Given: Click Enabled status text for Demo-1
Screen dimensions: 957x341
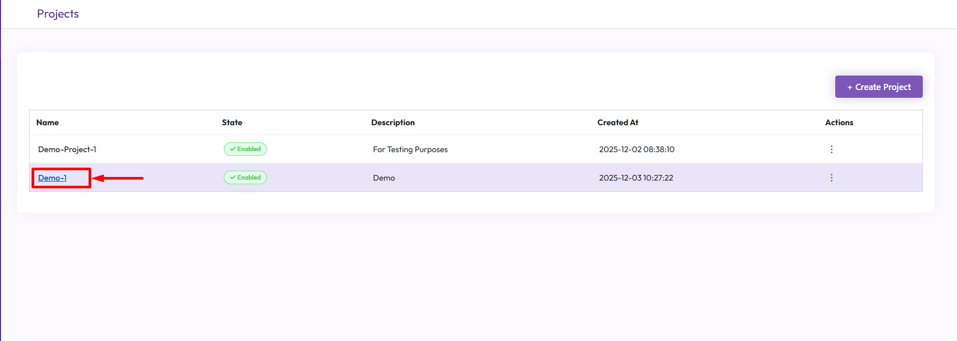Looking at the screenshot, I should 249,177.
